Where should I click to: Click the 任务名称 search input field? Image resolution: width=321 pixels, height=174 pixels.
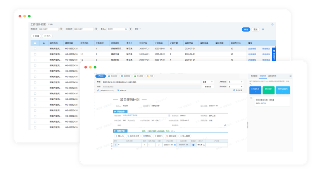coord(83,29)
